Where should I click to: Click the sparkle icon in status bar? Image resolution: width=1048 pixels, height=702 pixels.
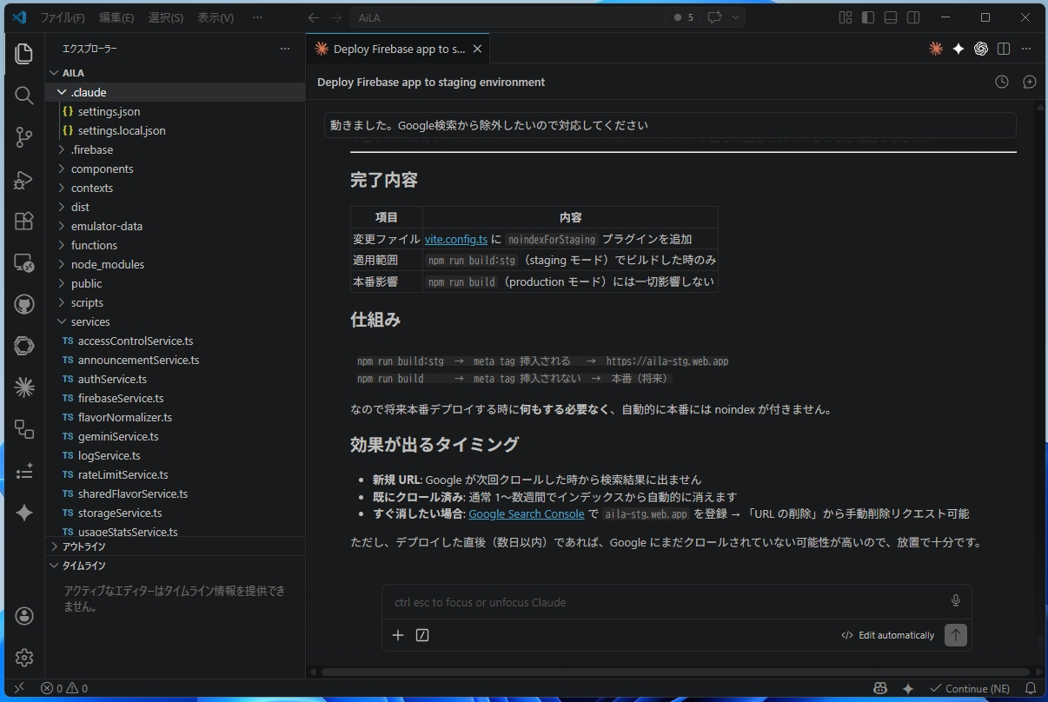[x=908, y=688]
